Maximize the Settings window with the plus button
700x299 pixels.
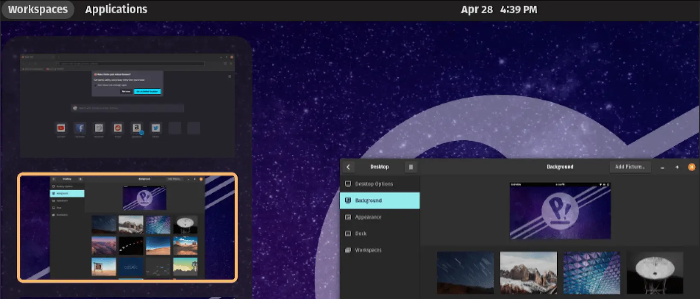(x=677, y=167)
